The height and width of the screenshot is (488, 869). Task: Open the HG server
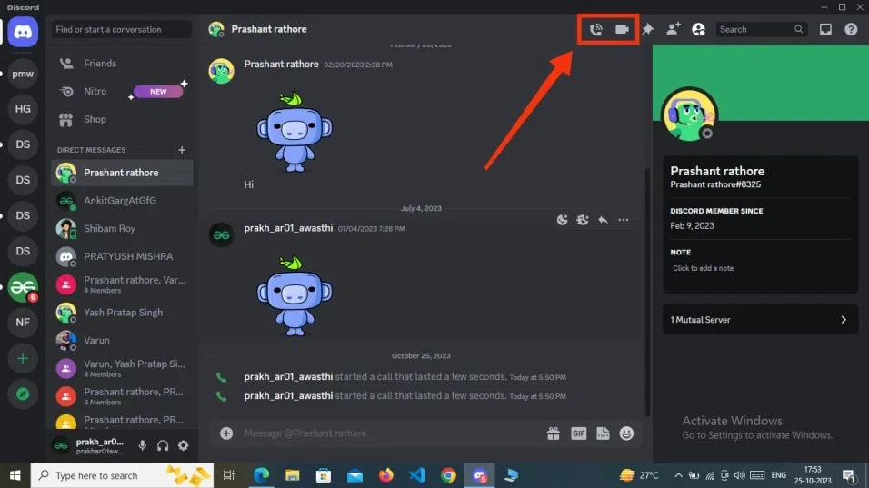click(x=23, y=108)
